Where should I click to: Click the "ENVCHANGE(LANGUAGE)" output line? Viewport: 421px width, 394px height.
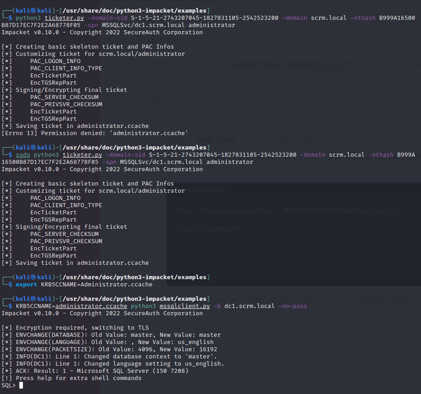pos(107,342)
